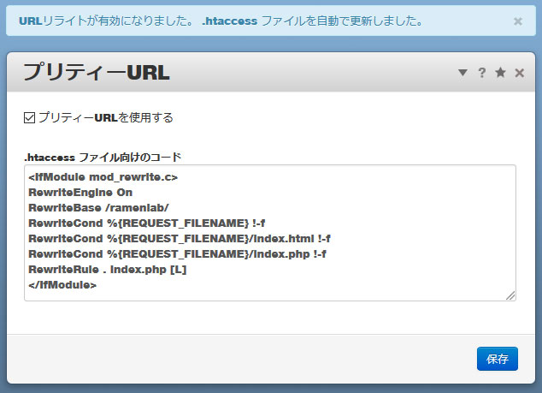Click the RewriteRule . index.php [L] line
The width and height of the screenshot is (542, 393).
point(107,270)
